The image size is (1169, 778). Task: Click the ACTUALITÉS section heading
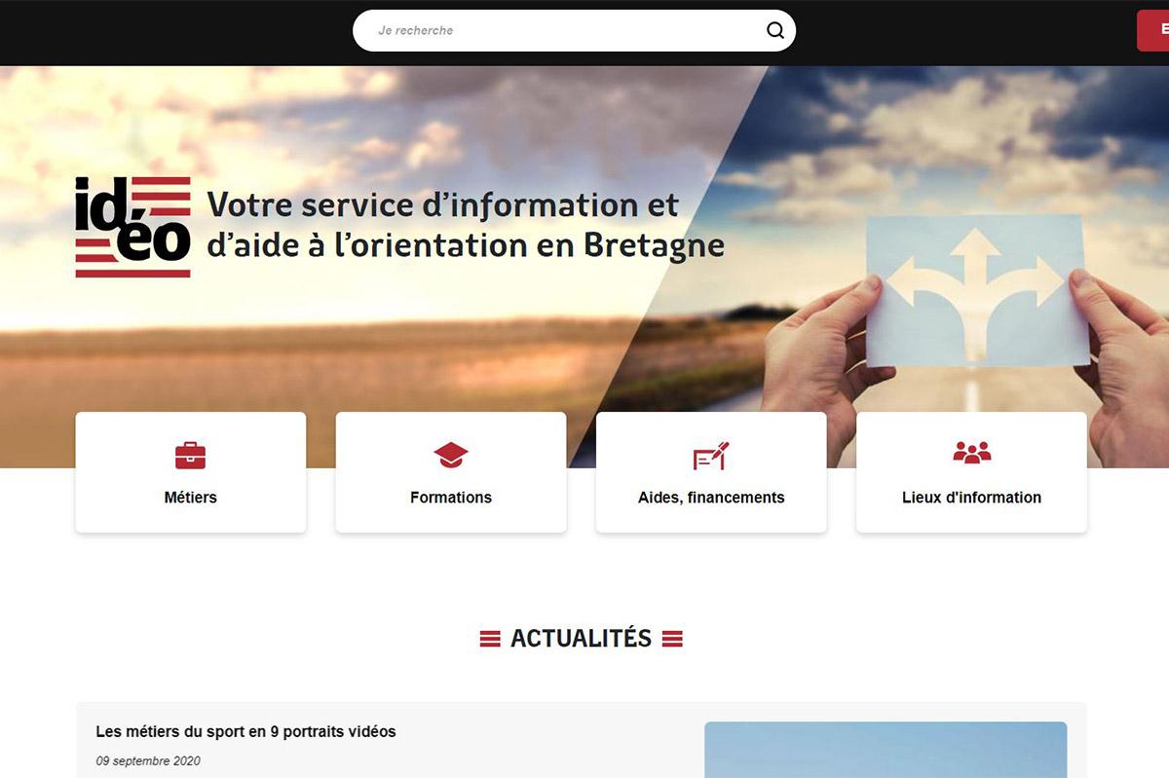(x=581, y=639)
